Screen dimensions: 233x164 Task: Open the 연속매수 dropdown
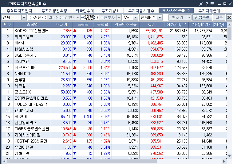[160, 17]
